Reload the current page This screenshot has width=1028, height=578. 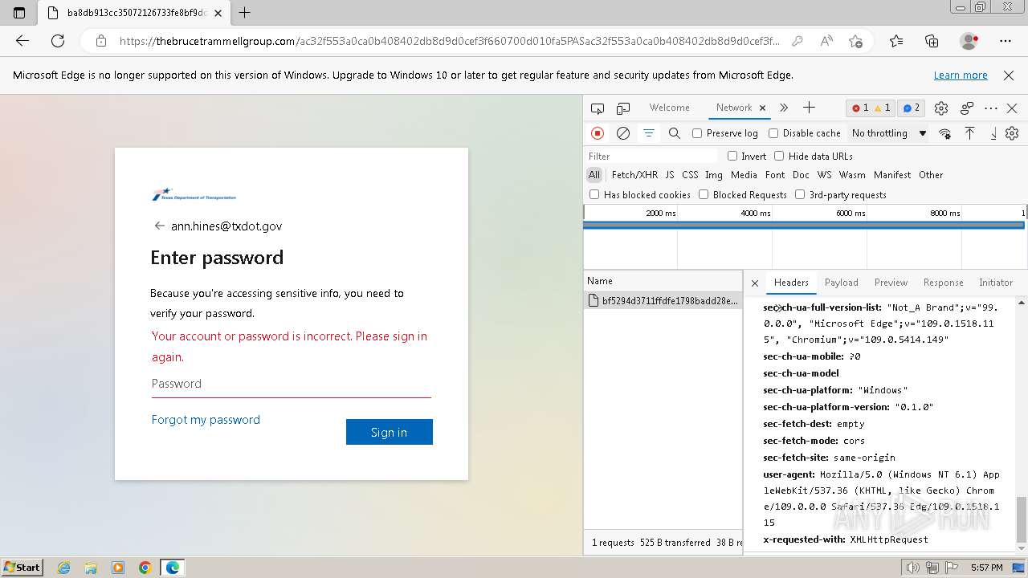58,41
